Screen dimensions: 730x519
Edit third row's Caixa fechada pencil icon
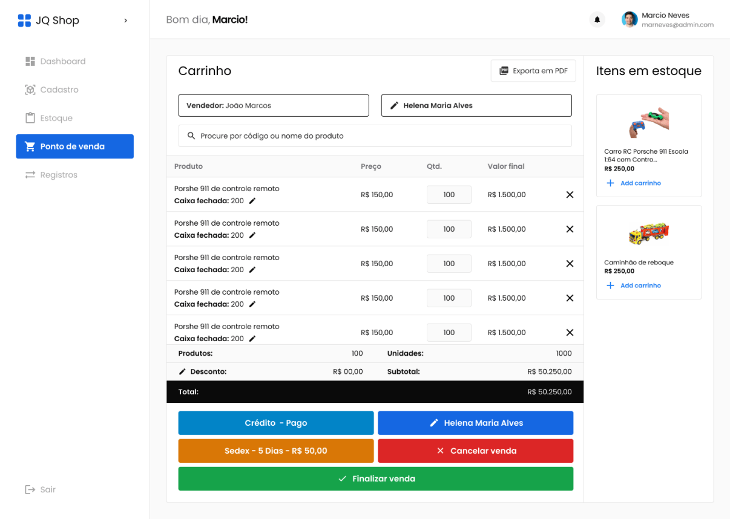pos(252,270)
